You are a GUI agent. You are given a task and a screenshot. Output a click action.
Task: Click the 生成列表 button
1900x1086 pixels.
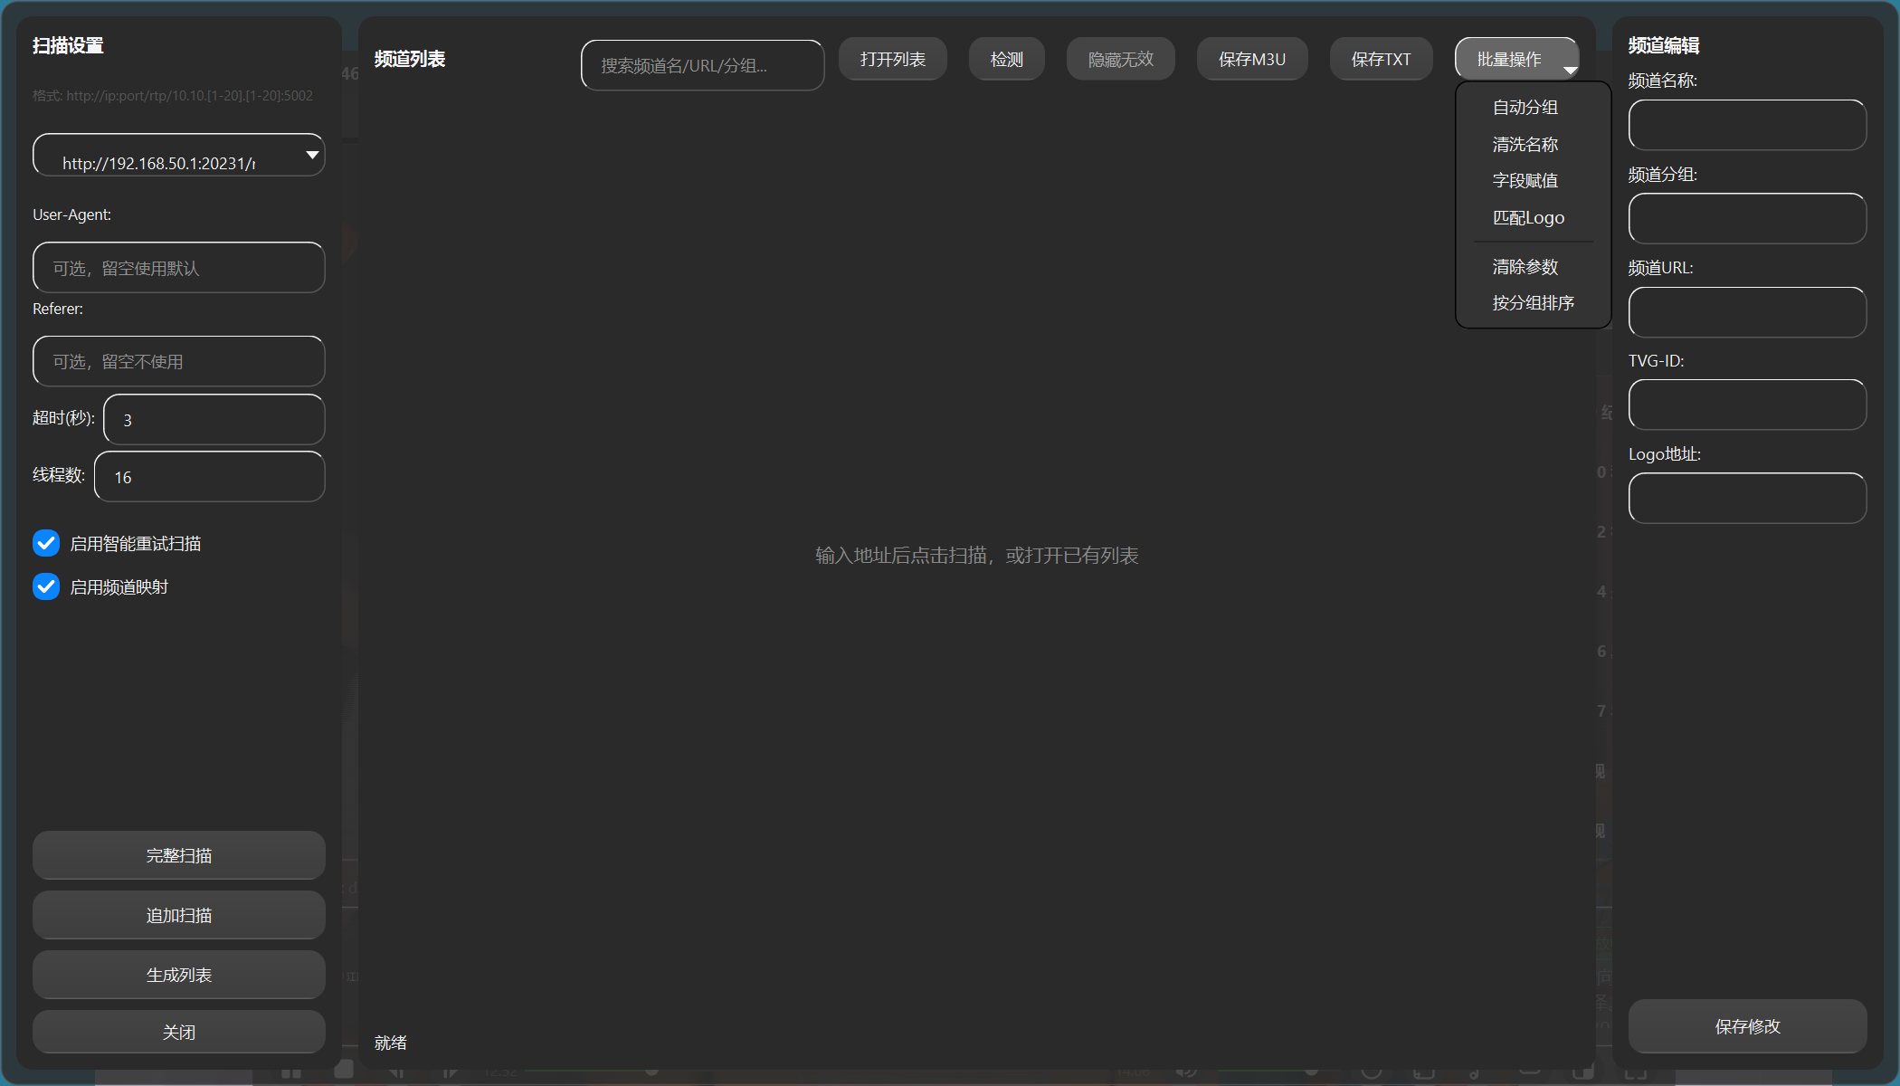tap(179, 975)
